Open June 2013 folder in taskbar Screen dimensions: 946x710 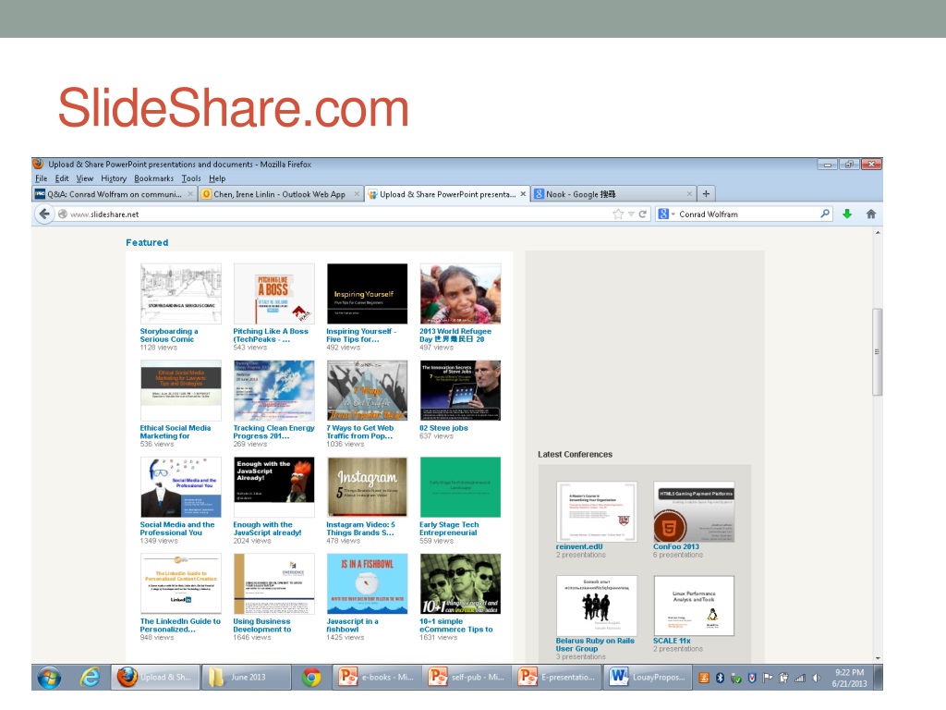[246, 678]
